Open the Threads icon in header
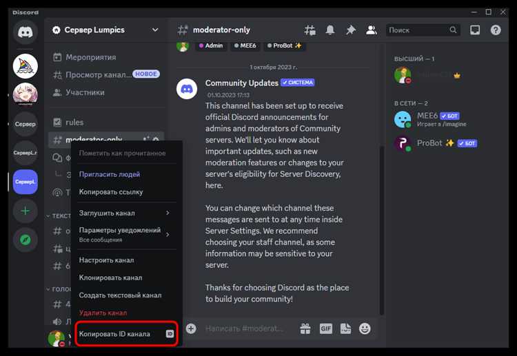This screenshot has width=517, height=356. coord(310,30)
